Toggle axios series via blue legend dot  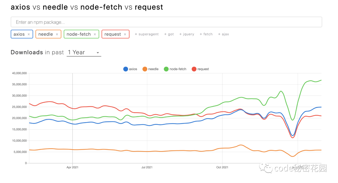[125, 69]
